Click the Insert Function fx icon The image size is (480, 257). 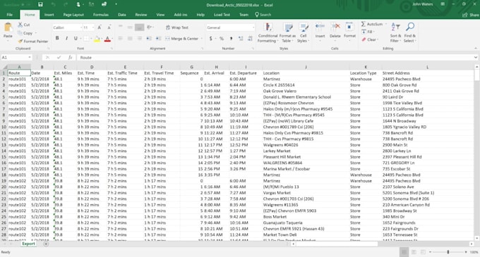pos(70,57)
